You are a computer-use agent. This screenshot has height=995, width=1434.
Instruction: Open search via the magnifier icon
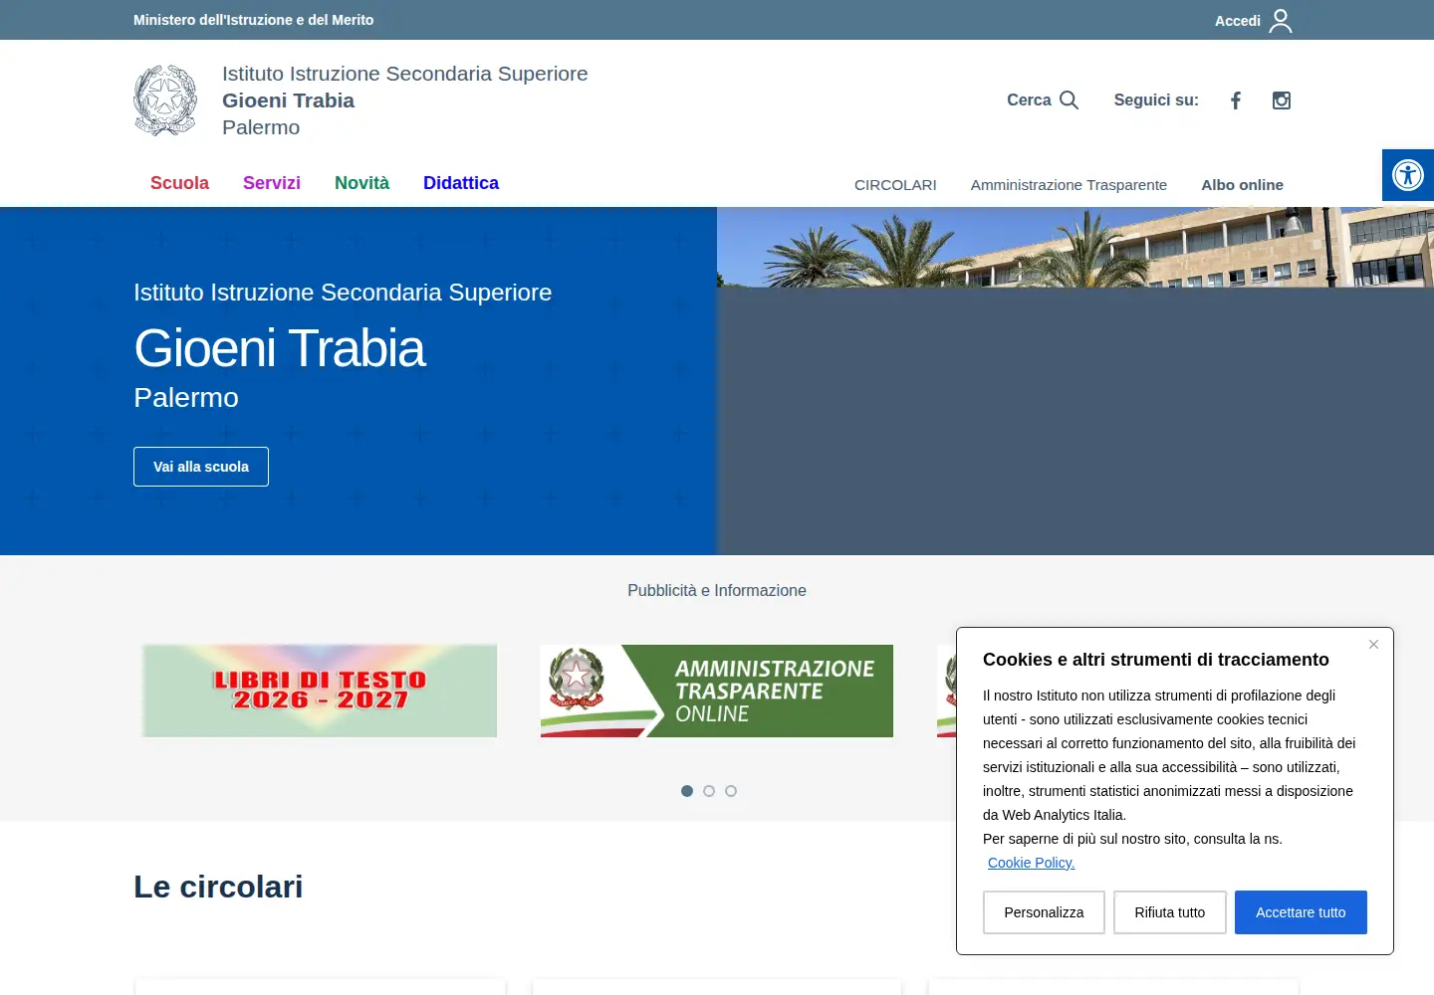(x=1069, y=99)
